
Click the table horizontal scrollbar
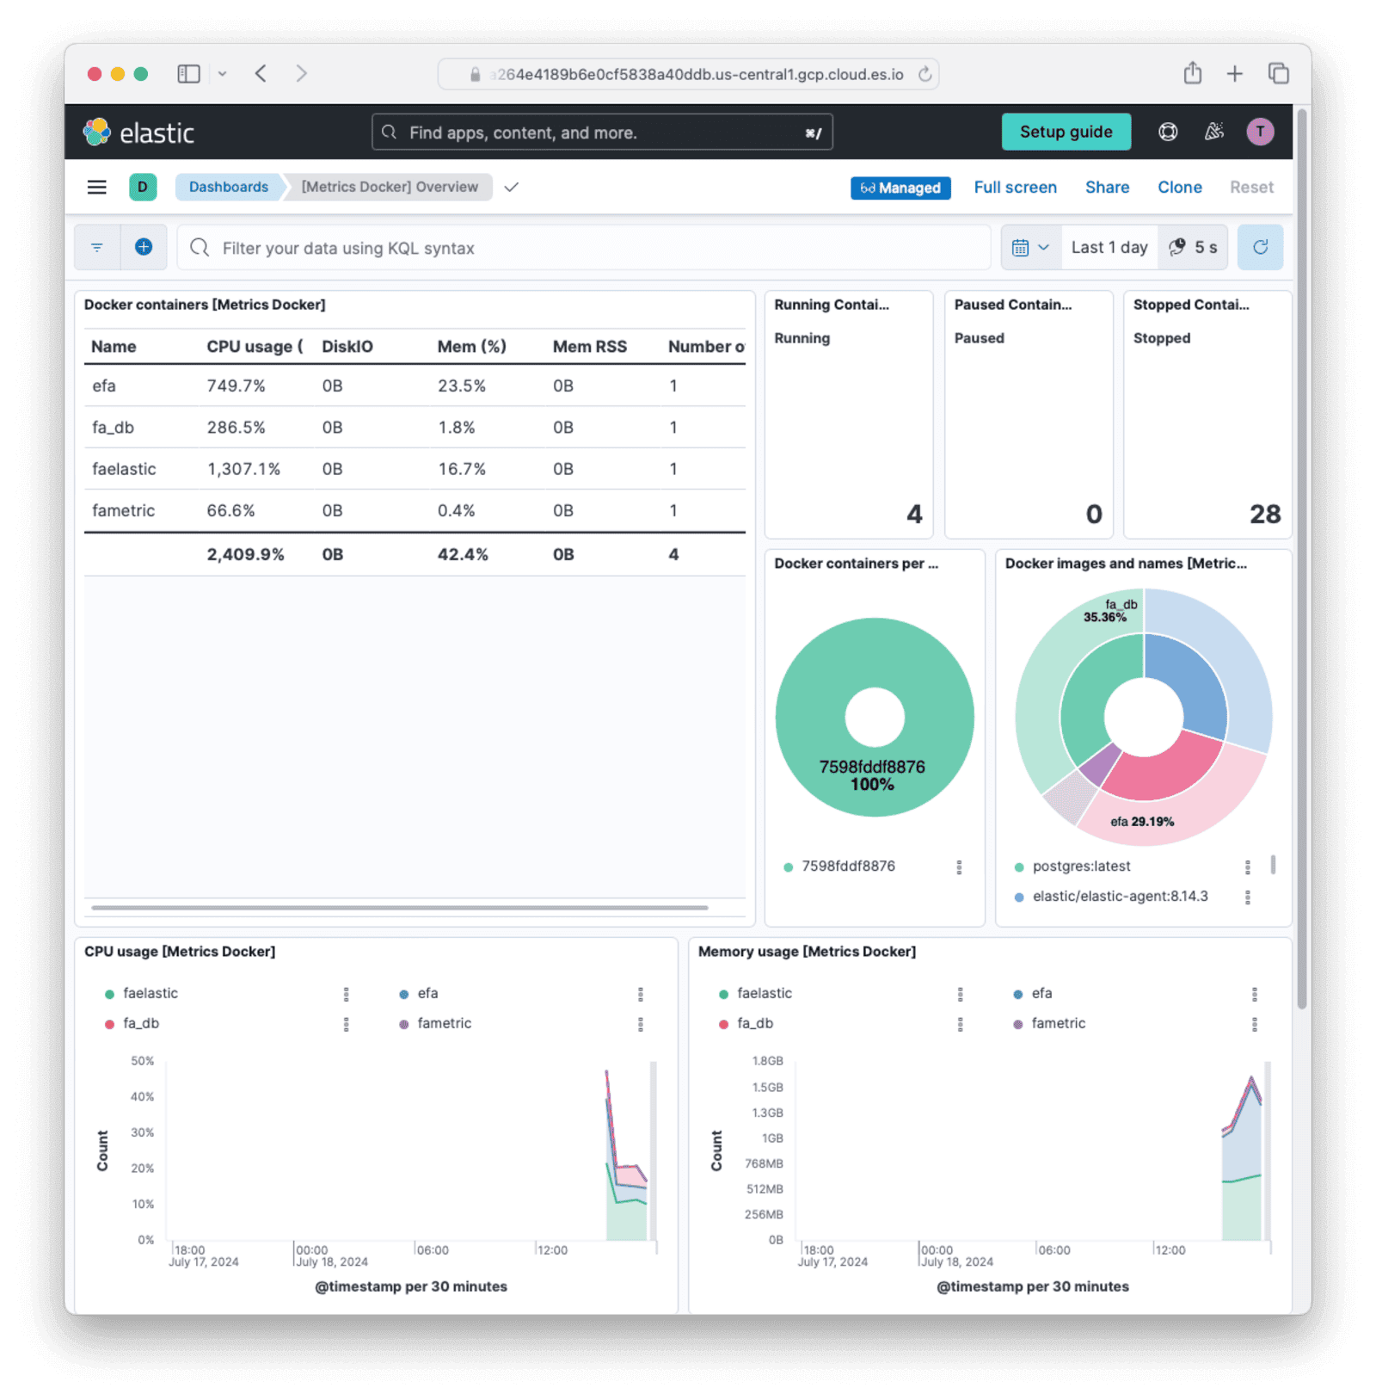400,907
